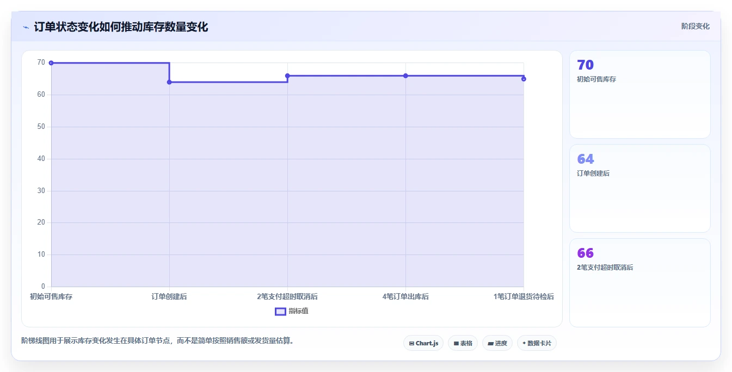
Task: Click the 指标值 legend label
Action: [x=298, y=311]
